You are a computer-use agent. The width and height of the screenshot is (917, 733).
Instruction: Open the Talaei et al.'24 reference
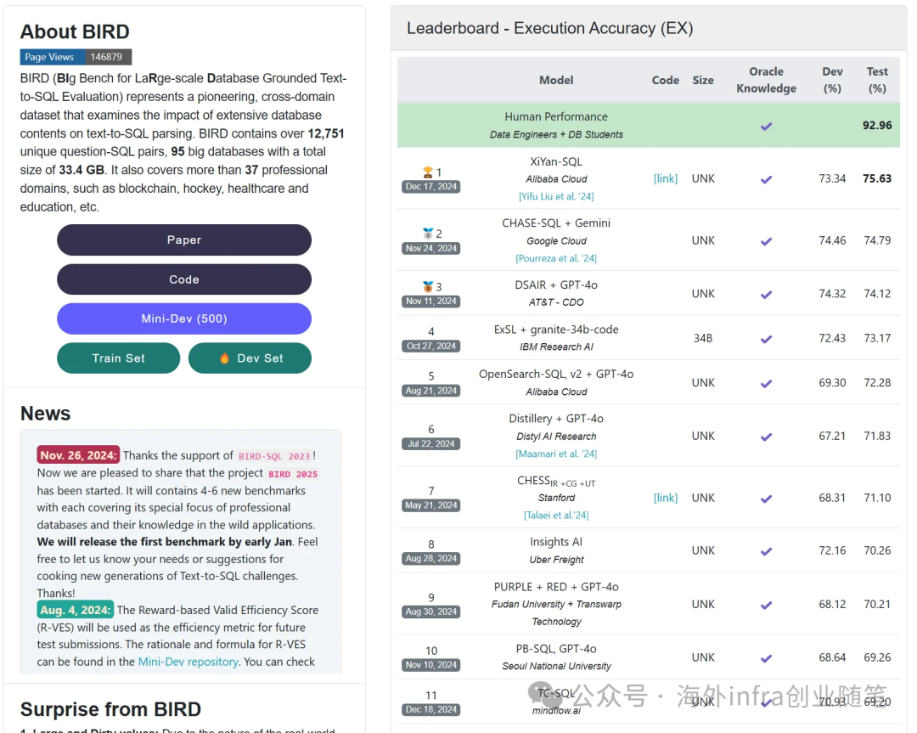click(556, 516)
